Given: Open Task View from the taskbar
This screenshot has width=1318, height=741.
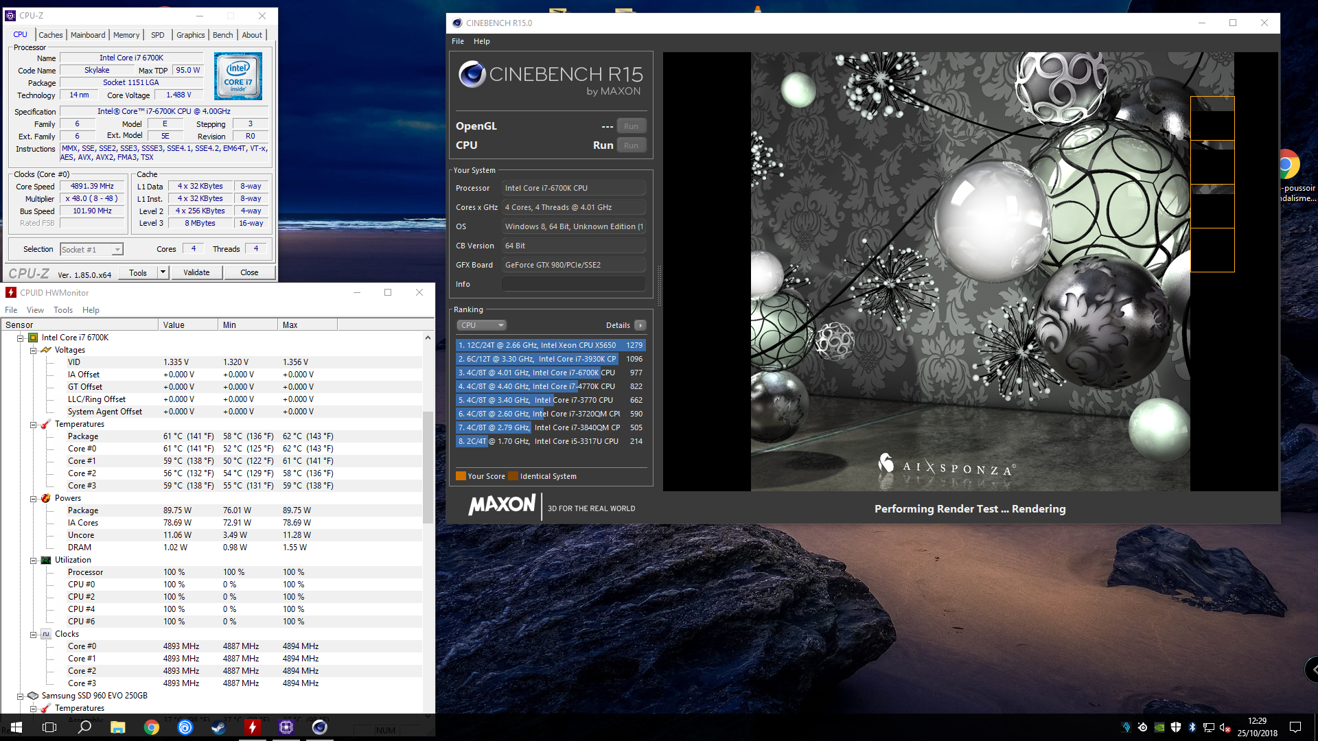Looking at the screenshot, I should [49, 727].
